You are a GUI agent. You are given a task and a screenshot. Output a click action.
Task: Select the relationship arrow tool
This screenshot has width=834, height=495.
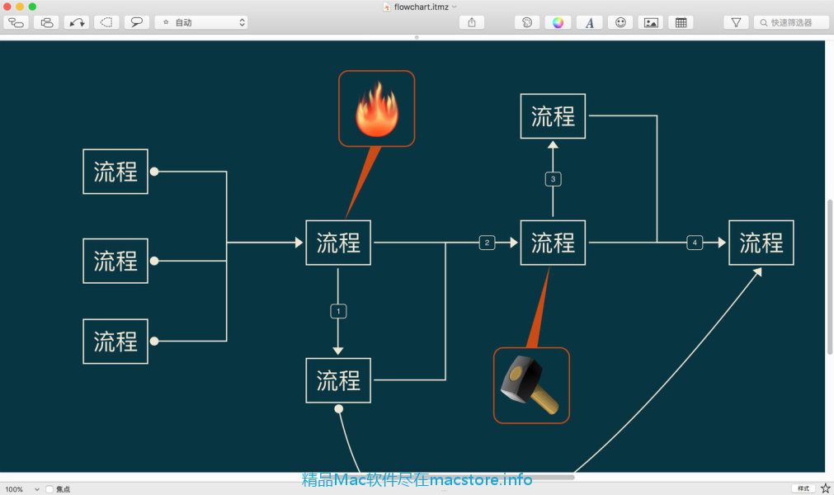point(77,22)
